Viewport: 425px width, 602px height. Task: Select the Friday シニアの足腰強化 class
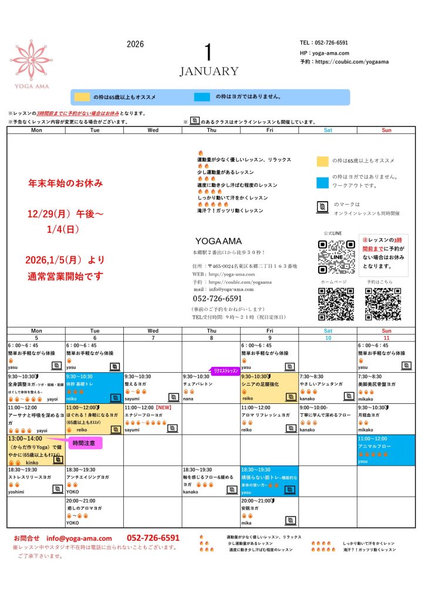click(269, 387)
